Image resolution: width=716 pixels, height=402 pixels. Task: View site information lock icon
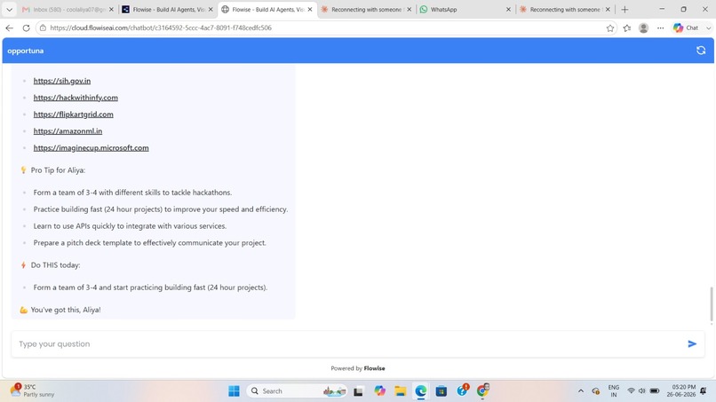coord(43,28)
